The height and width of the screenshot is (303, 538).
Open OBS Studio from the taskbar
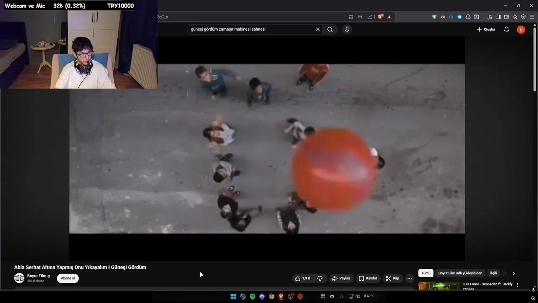290,296
